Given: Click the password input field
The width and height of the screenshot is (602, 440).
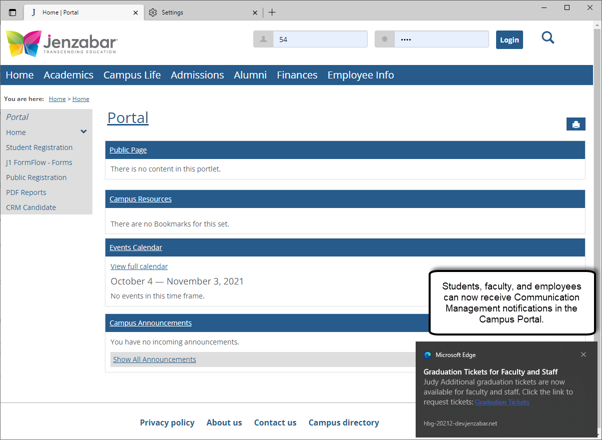Looking at the screenshot, I should point(441,39).
